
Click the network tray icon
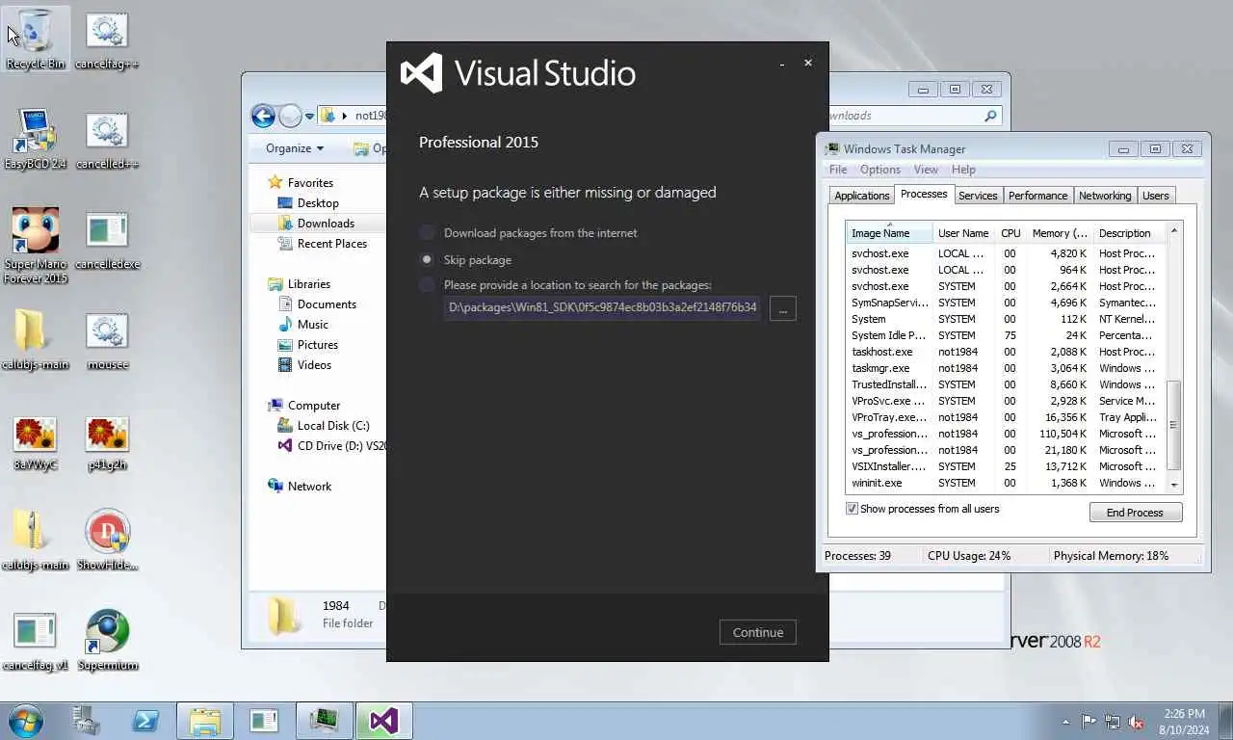click(1113, 722)
